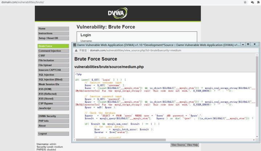
Task: Open Command Injection vulnerability
Action: click(53, 51)
